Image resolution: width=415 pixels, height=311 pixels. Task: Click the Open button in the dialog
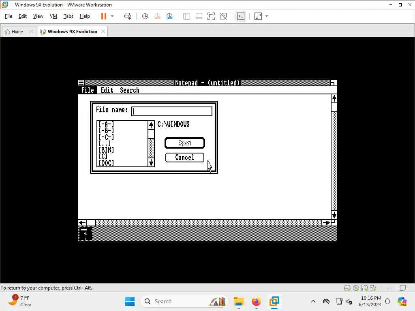coord(185,143)
